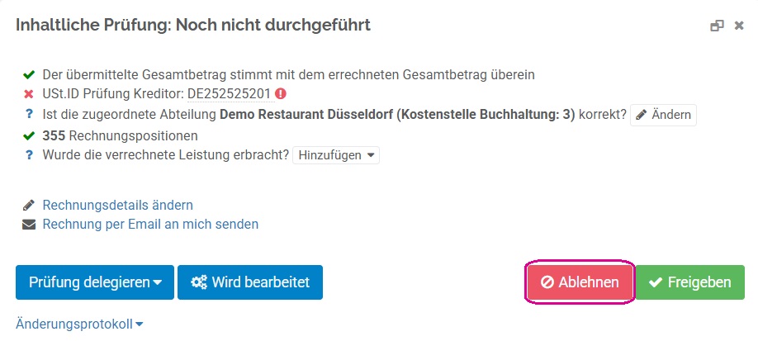Viewport: 758px width, 341px height.
Task: Open the Rechnungsdetails ändern link
Action: [118, 205]
